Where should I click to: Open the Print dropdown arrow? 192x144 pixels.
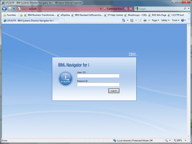click(x=149, y=20)
